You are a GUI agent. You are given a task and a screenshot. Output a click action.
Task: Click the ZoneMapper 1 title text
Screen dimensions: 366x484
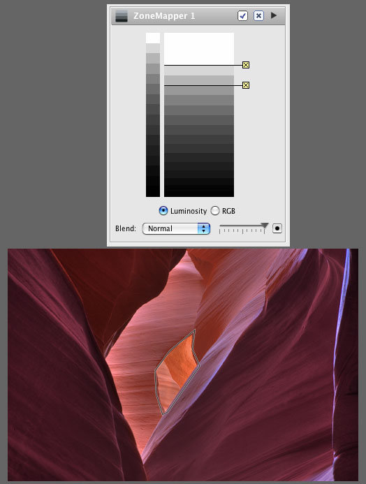pyautogui.click(x=164, y=16)
